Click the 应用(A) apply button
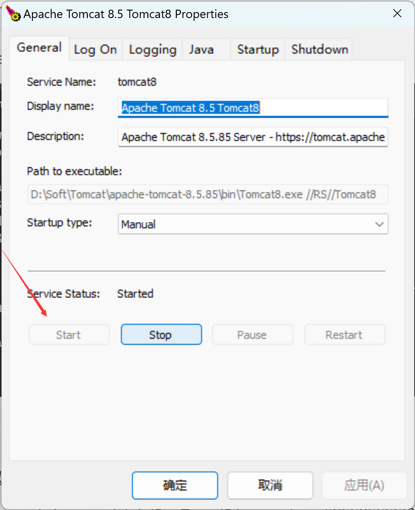The height and width of the screenshot is (510, 415). (364, 485)
